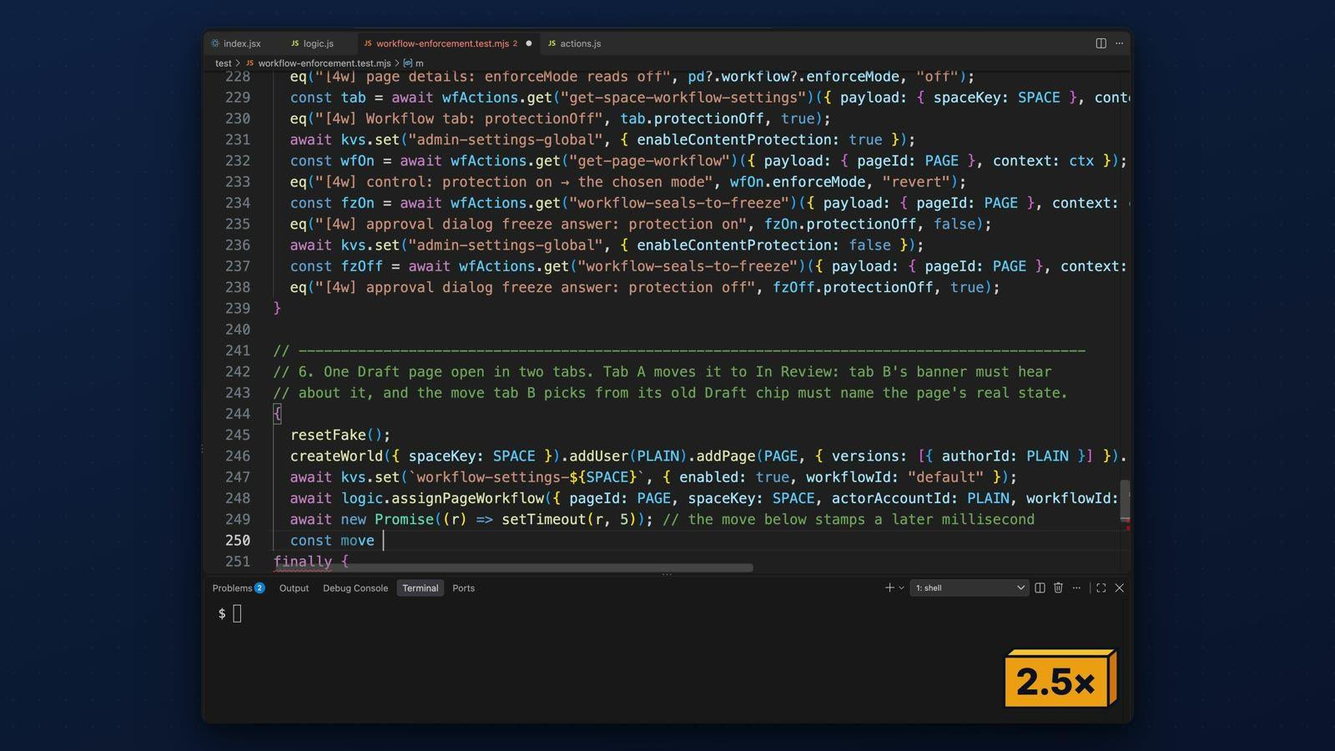Open the Debug Console tab
The image size is (1335, 751).
[x=355, y=588]
